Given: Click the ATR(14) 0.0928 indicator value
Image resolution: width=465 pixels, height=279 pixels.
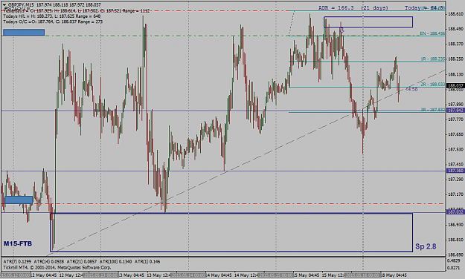Looking at the screenshot, I should [49, 262].
